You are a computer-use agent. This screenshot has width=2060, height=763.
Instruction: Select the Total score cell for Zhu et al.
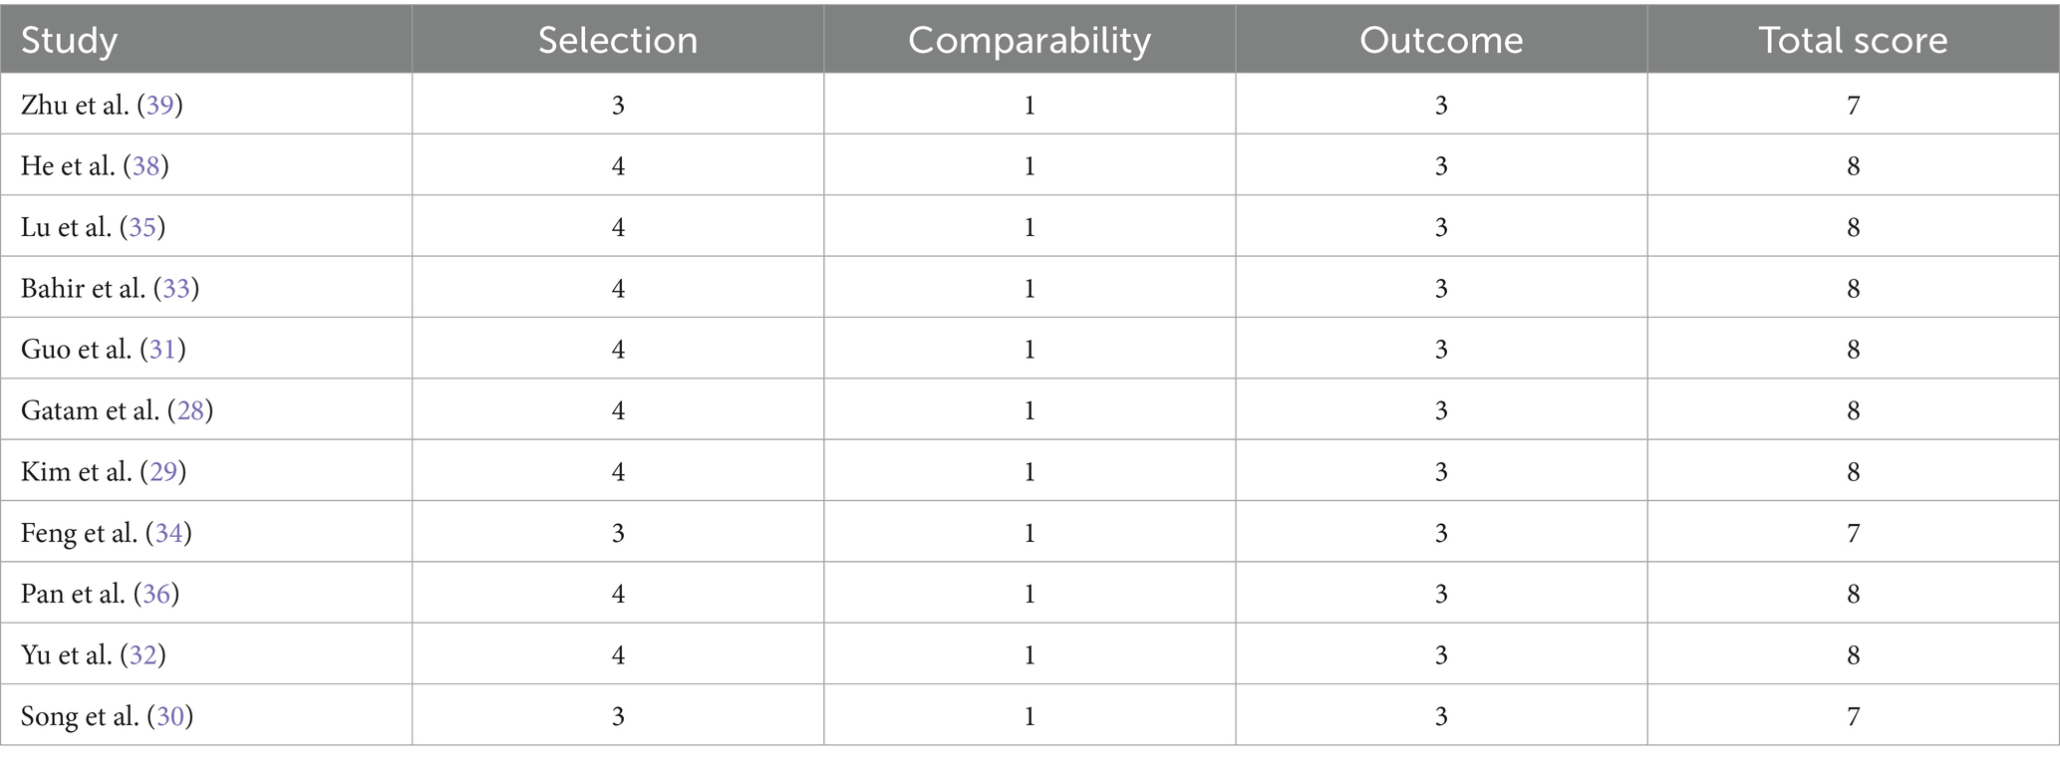coord(1853,105)
